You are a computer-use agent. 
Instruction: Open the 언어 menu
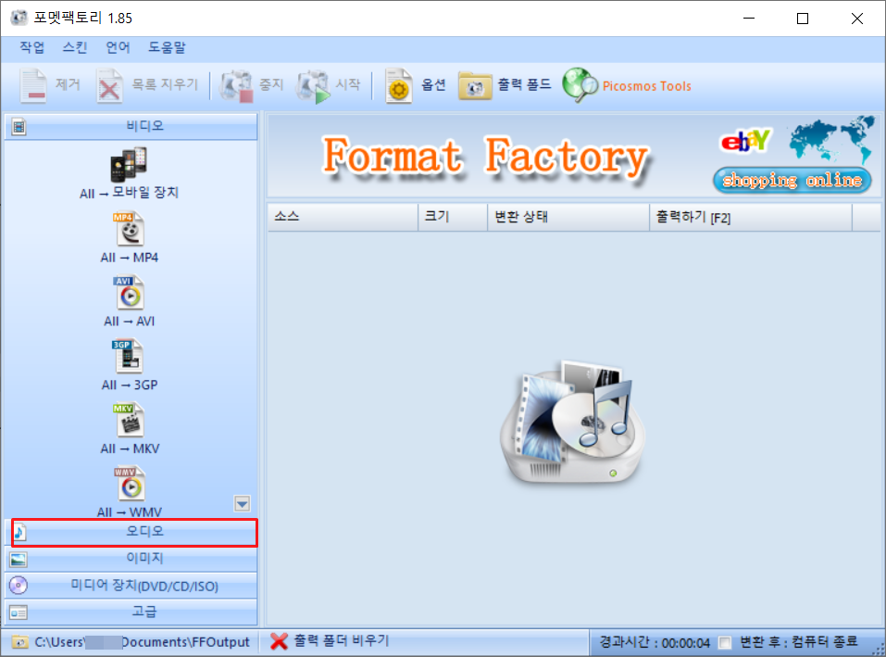(118, 47)
